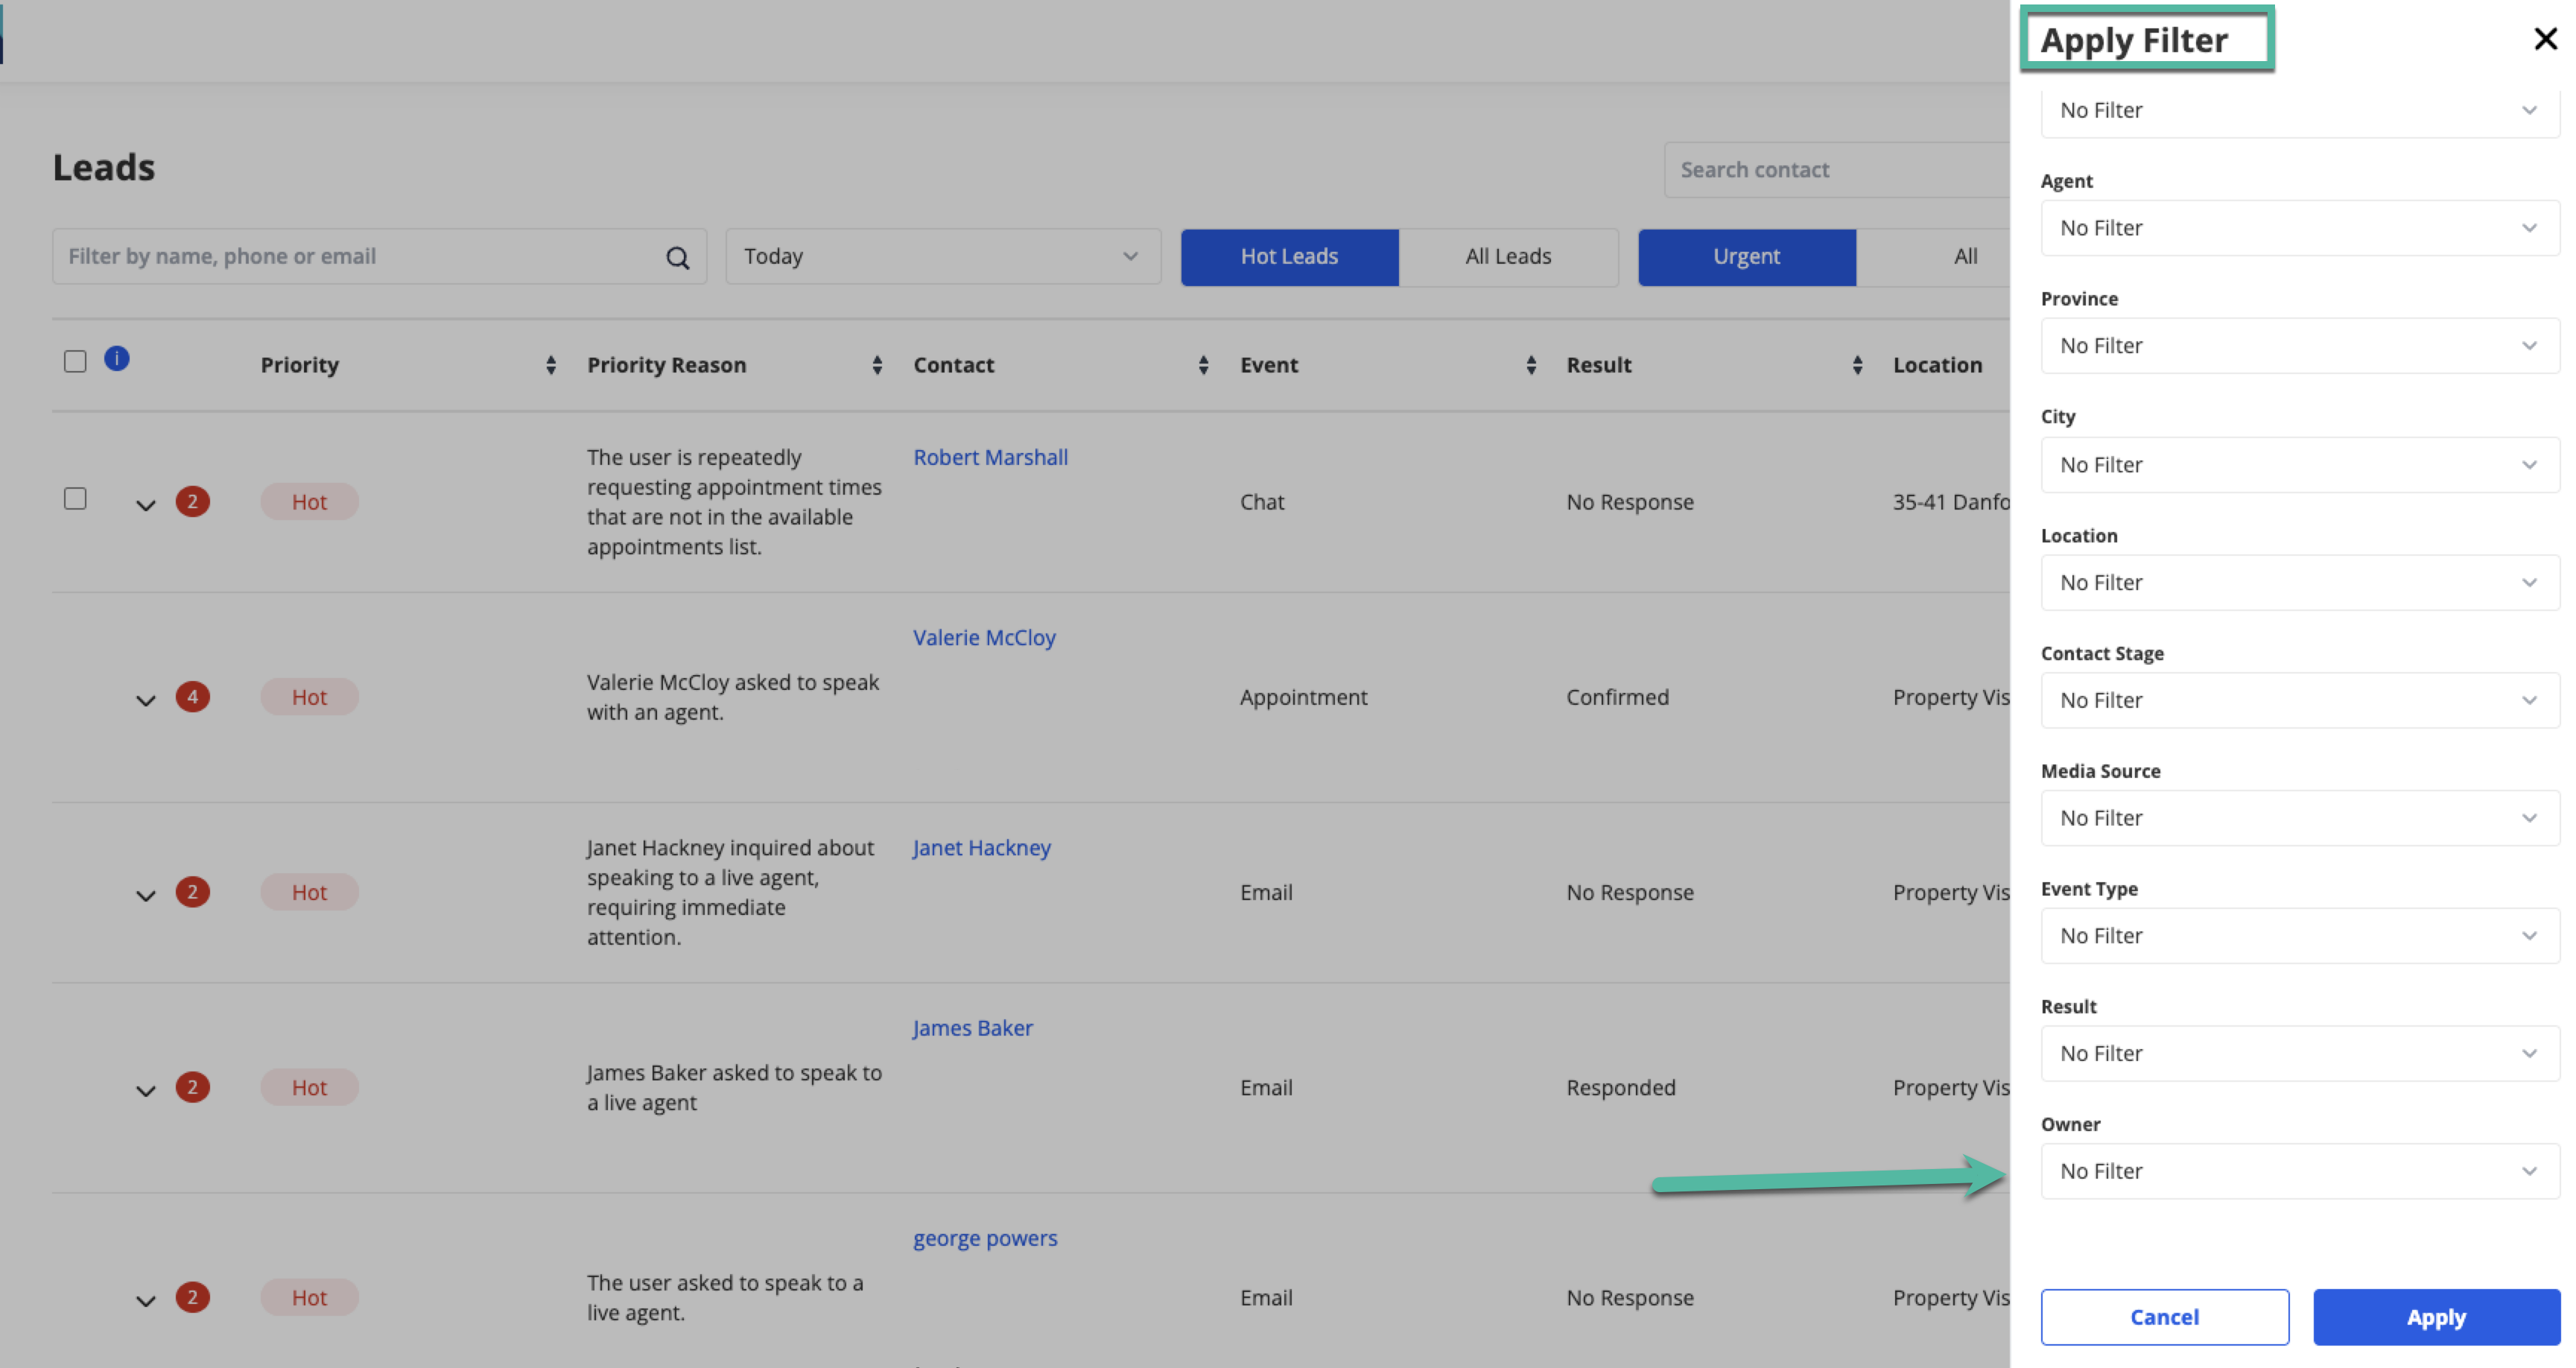Click the search magnifier icon in filter field
The width and height of the screenshot is (2576, 1368).
click(677, 257)
